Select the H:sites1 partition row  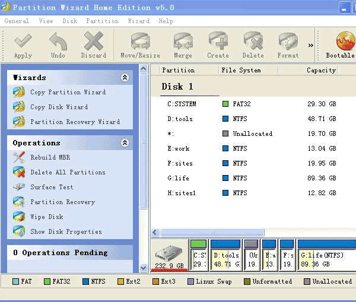pyautogui.click(x=253, y=193)
